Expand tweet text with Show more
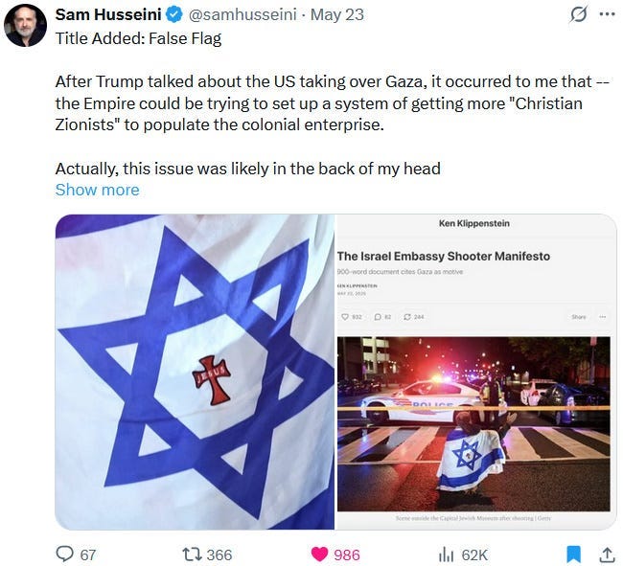The height and width of the screenshot is (566, 623). (98, 190)
